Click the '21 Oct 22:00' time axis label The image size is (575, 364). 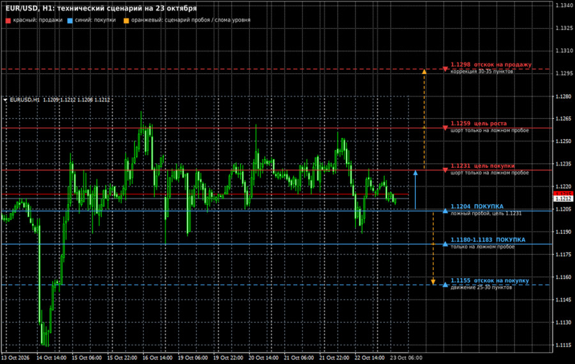334,358
